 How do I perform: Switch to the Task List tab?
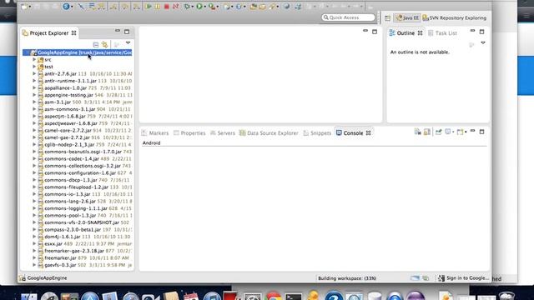coord(442,33)
